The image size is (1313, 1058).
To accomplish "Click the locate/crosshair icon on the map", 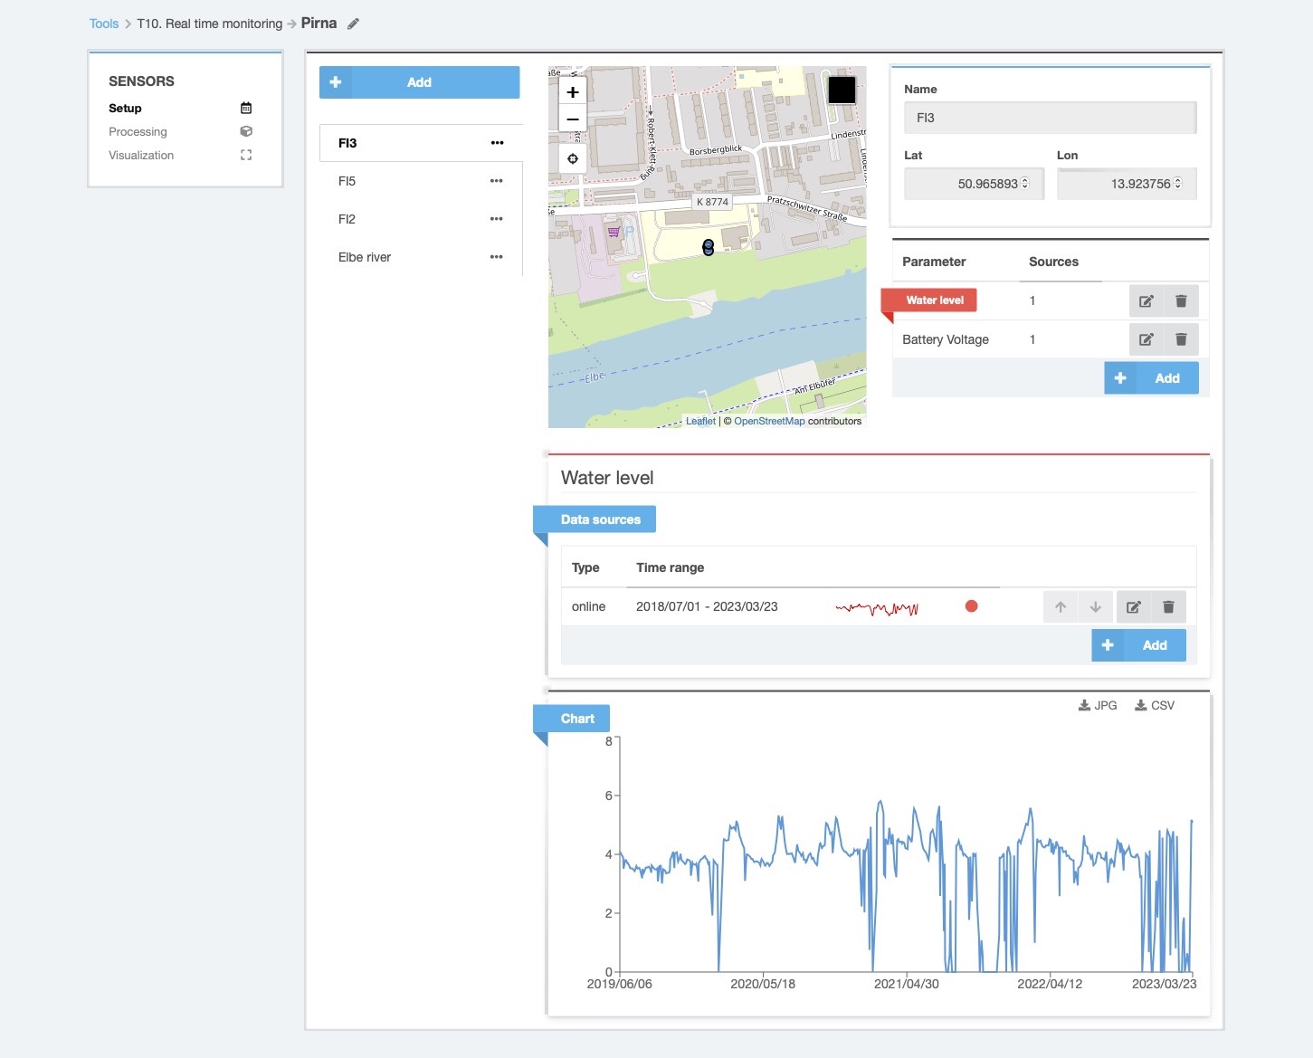I will click(x=572, y=158).
